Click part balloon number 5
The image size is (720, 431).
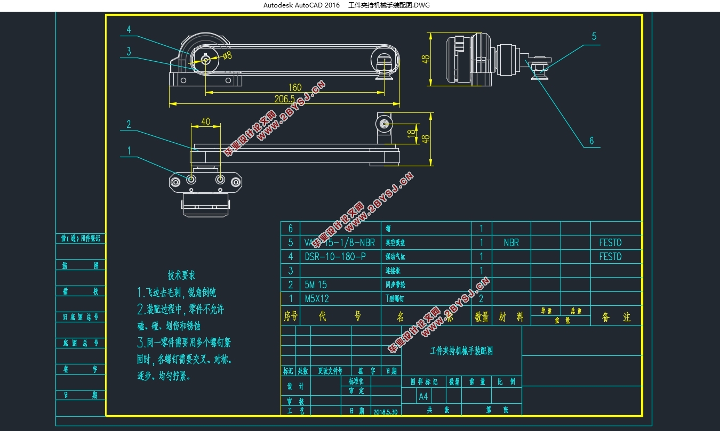[594, 37]
